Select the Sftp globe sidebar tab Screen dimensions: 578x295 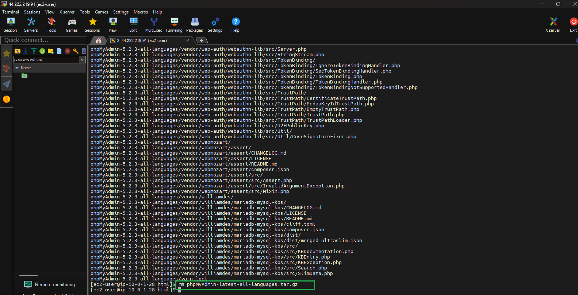(x=7, y=99)
